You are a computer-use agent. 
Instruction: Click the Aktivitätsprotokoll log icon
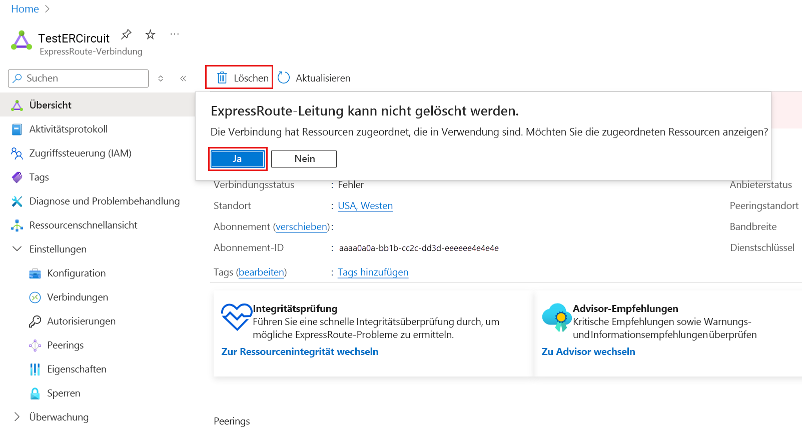tap(17, 129)
